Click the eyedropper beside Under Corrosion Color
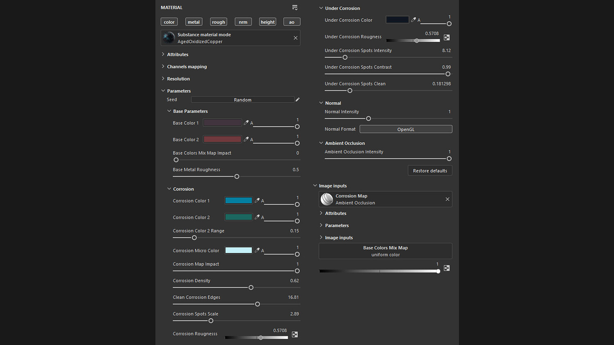This screenshot has width=614, height=345. pos(413,20)
